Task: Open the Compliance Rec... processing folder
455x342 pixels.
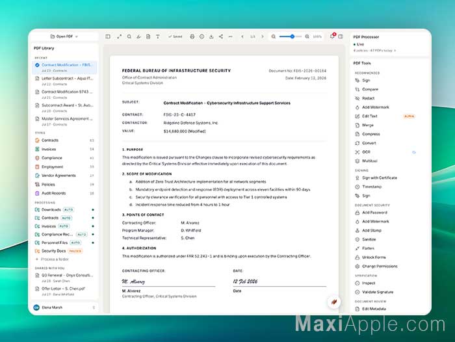Action: [x=64, y=234]
